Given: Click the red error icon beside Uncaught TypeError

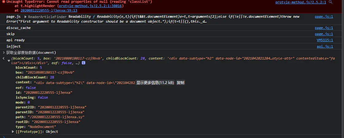Looking at the screenshot, I should [3, 2].
